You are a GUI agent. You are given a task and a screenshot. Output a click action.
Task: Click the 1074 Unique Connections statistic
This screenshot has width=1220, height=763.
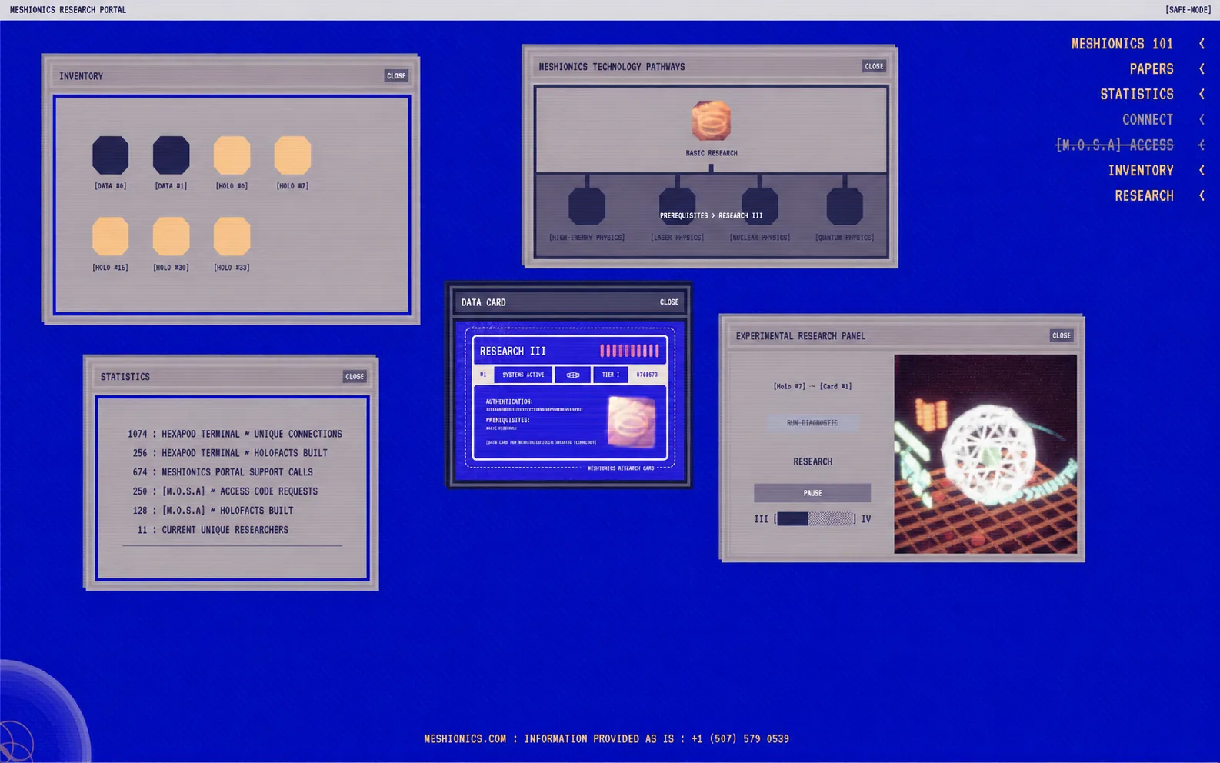235,434
